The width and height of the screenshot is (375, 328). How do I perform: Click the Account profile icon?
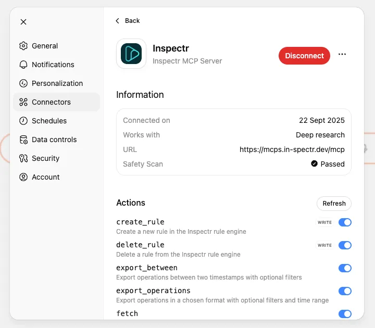(x=23, y=177)
